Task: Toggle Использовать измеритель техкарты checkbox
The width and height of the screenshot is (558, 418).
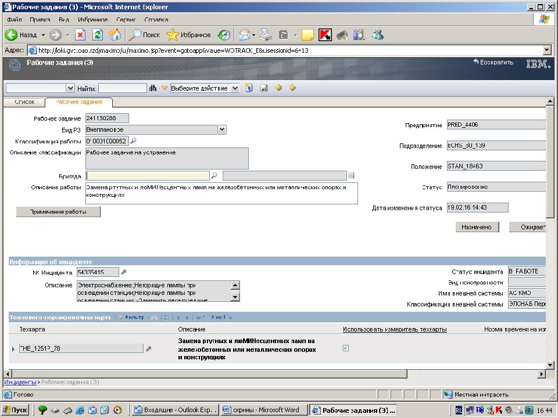Action: 346,348
